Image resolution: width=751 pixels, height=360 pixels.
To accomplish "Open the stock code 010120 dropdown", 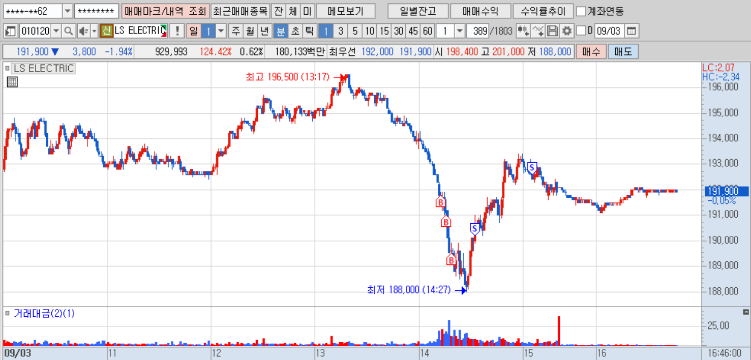I will (56, 31).
